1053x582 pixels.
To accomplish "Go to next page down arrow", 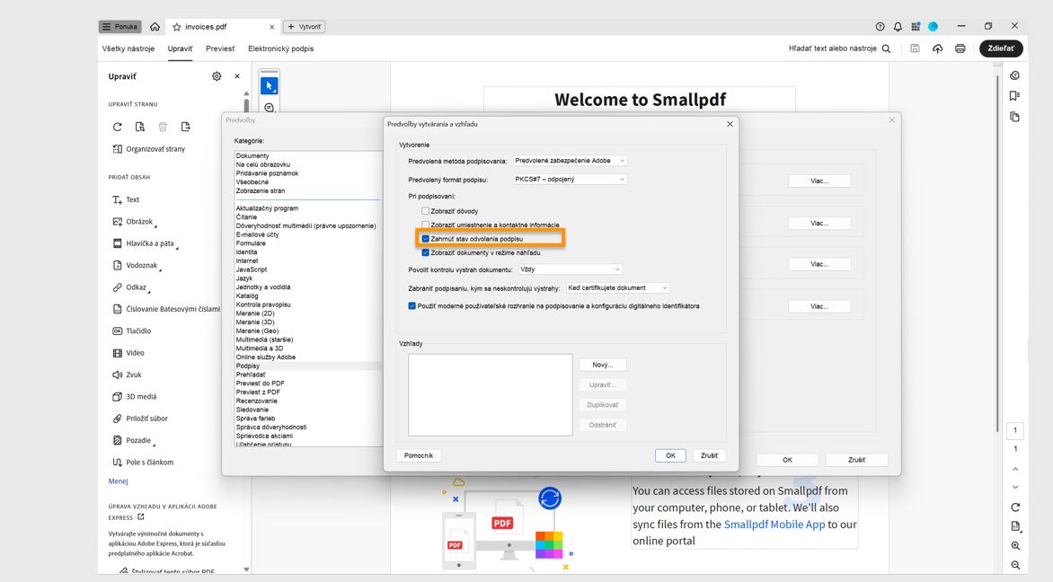I will (x=1015, y=488).
